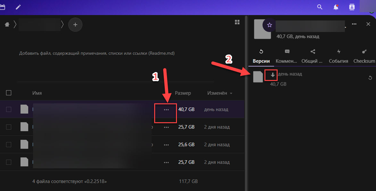The height and width of the screenshot is (191, 376).
Task: Click the 40,7 GB size cell
Action: coord(186,109)
